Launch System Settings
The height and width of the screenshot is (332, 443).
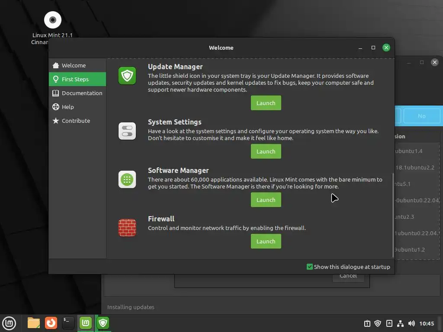(266, 151)
